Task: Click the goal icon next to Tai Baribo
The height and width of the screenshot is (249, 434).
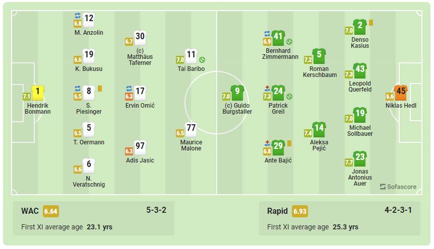Action: tap(202, 60)
